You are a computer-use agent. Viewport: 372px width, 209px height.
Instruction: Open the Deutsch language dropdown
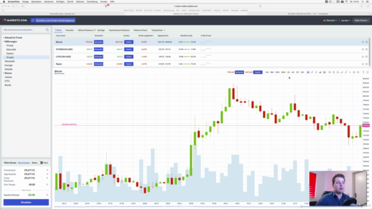click(x=330, y=20)
